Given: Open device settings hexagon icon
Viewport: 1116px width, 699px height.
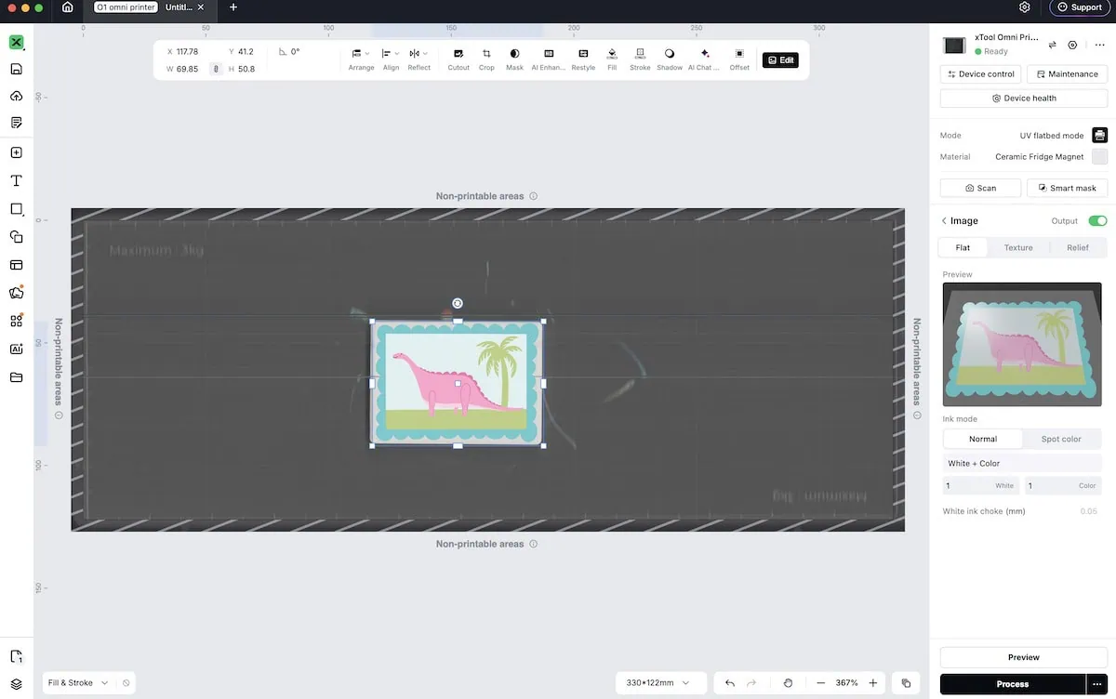Looking at the screenshot, I should coord(1072,45).
